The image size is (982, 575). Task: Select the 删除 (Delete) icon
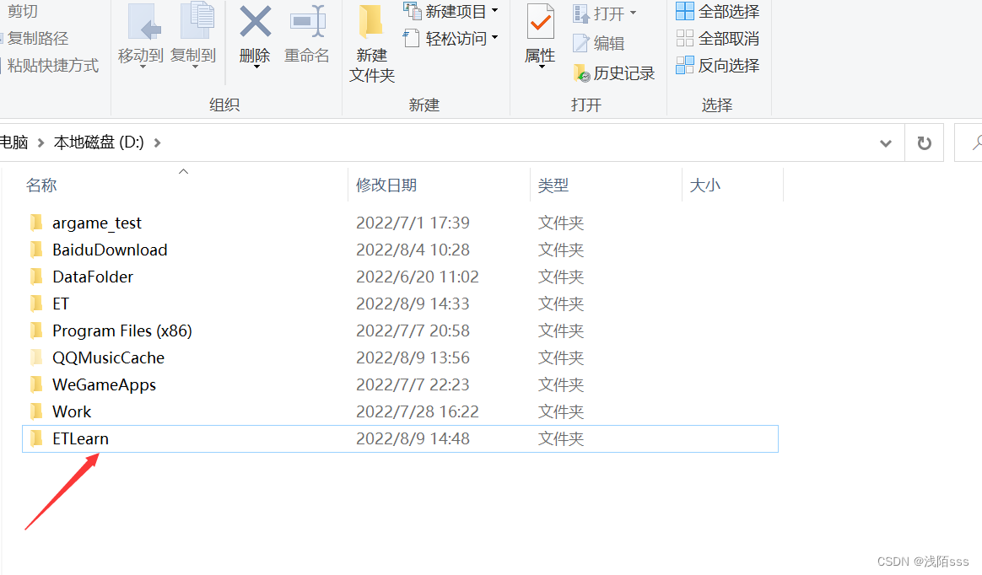[x=254, y=35]
